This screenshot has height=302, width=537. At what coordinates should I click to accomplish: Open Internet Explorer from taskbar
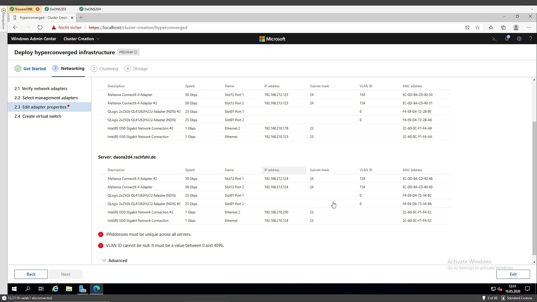pyautogui.click(x=55, y=289)
